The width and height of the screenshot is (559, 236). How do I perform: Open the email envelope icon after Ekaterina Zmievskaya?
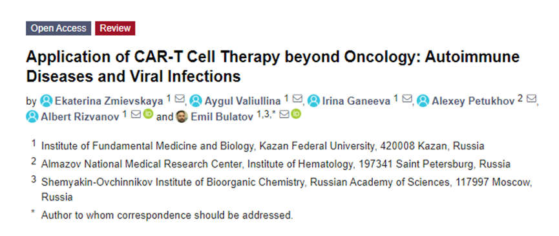(179, 99)
